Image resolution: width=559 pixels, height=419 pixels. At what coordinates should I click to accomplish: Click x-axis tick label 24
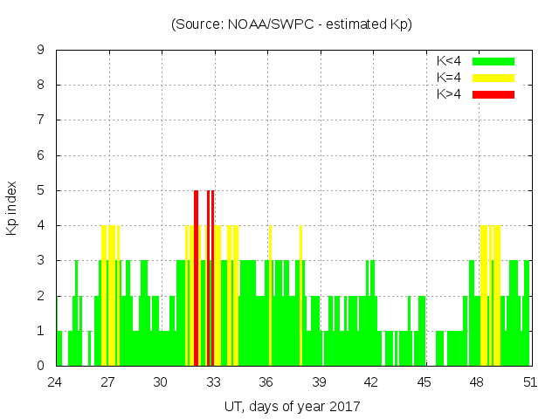[56, 381]
